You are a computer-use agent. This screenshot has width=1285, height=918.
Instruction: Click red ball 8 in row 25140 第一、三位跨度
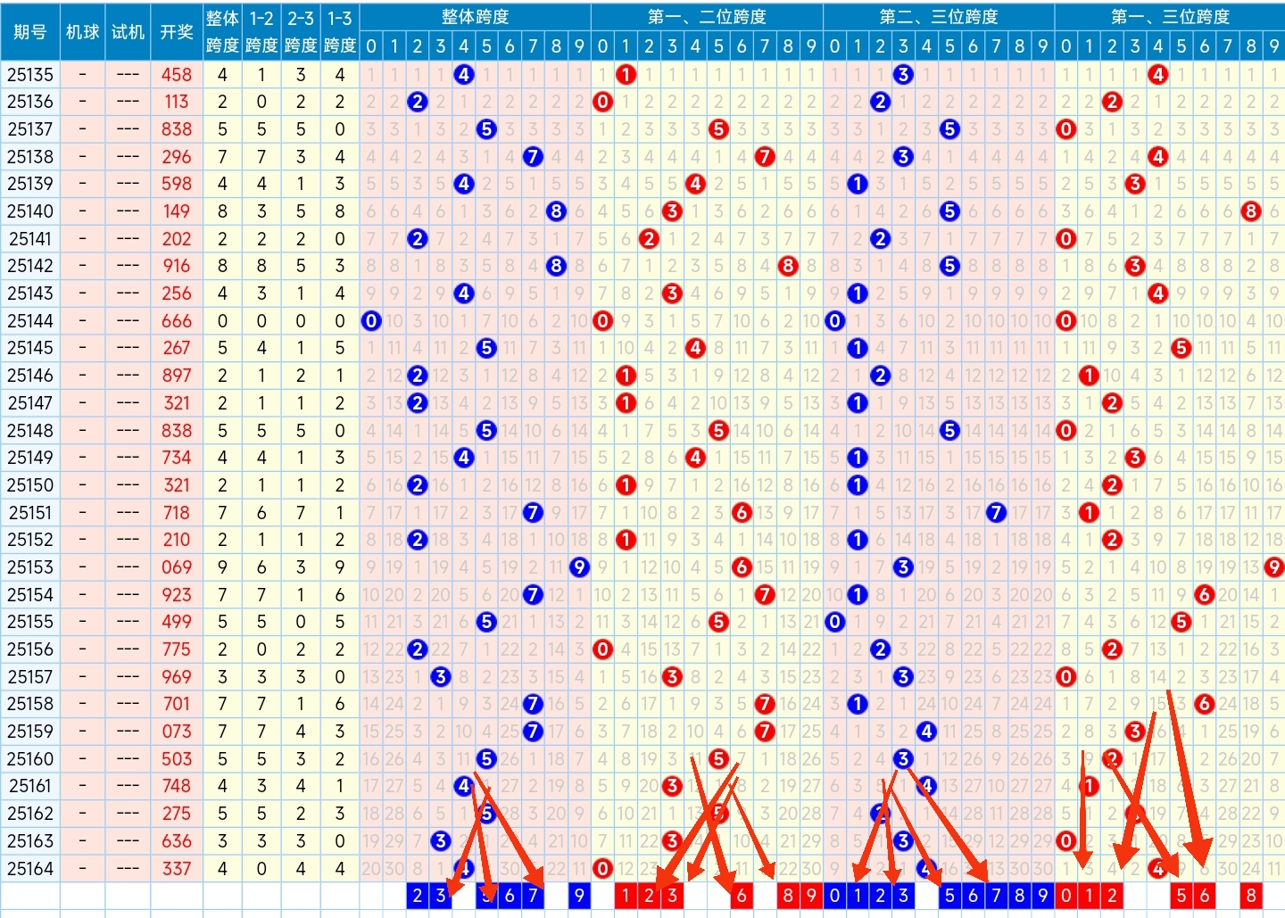click(x=1250, y=211)
